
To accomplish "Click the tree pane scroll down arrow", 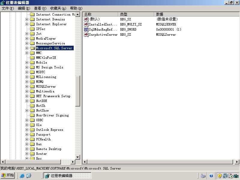I will pos(78,157).
